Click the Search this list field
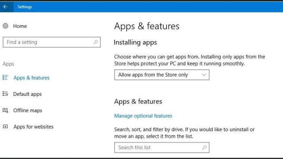Viewport: 283px width, 159px height. (162, 148)
